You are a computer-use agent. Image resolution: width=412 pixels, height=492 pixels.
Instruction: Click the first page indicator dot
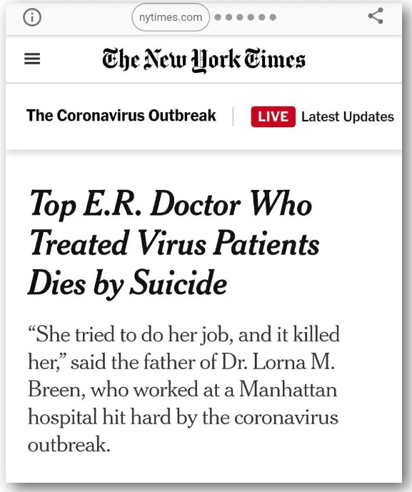tap(218, 17)
